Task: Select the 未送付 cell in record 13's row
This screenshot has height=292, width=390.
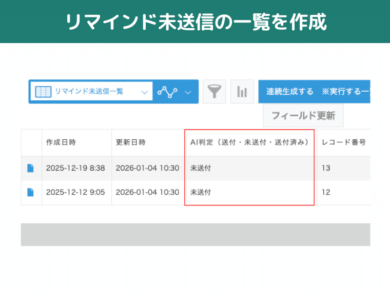Action: (201, 168)
